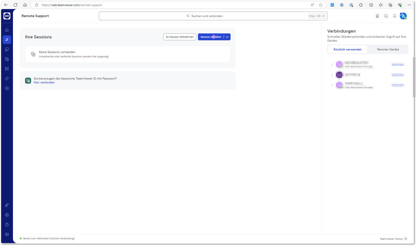Go back with the browser back arrow
This screenshot has width=416, height=246.
6,5
